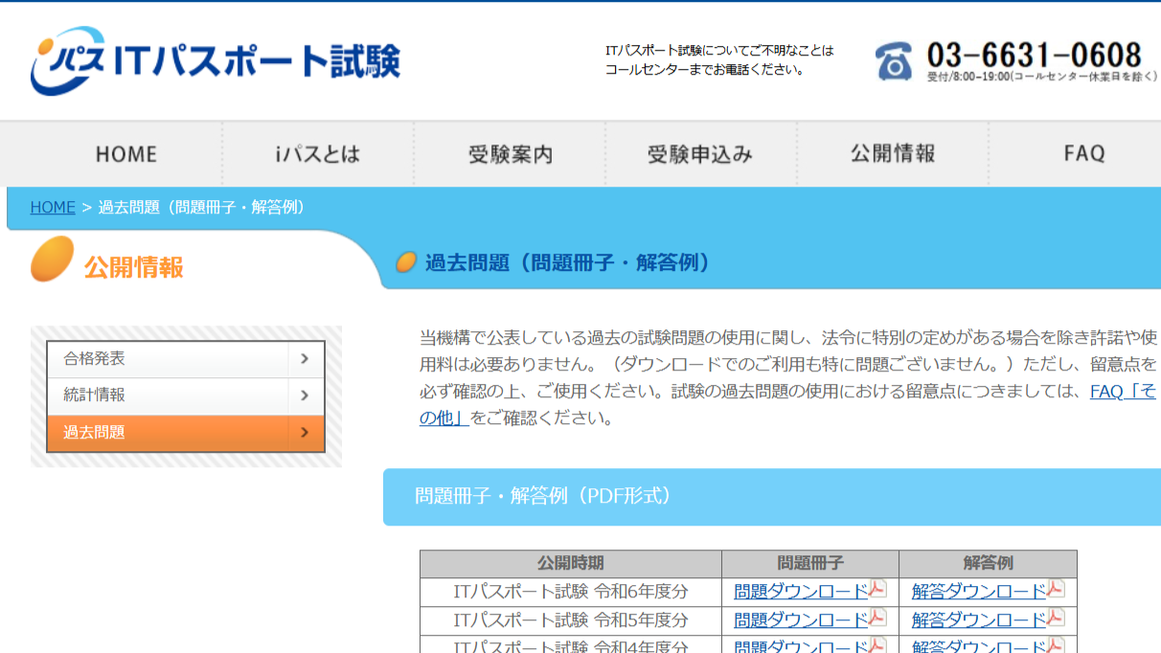This screenshot has width=1161, height=653.
Task: Click the orange oval icon beside 公開情報 heading
Action: tap(53, 259)
